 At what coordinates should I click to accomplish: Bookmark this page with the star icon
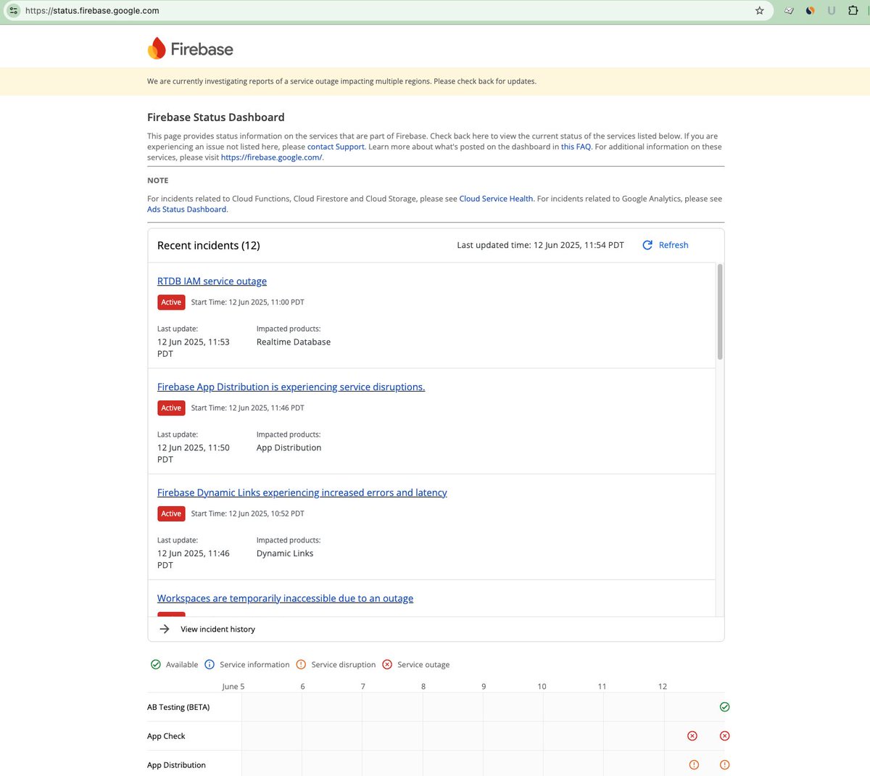click(x=760, y=11)
